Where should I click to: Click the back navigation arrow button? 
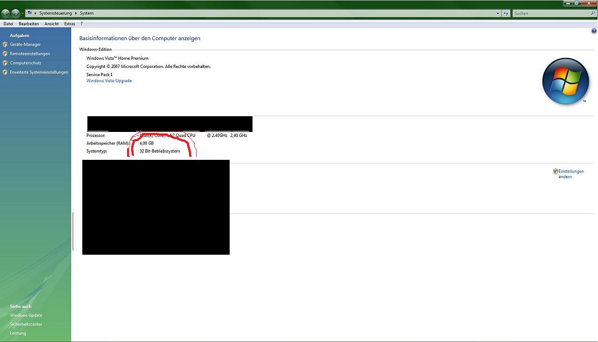coord(6,13)
